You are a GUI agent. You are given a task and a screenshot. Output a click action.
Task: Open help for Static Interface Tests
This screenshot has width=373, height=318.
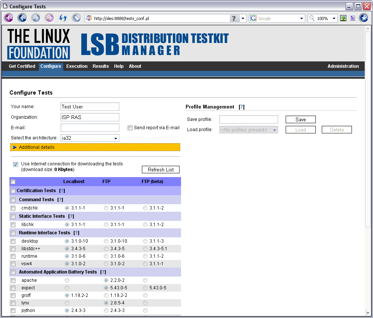71,216
